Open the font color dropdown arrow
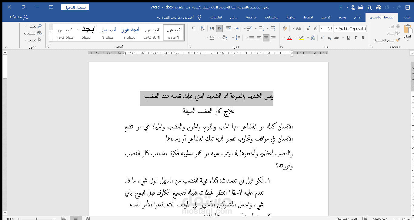Screen dimensions: 414x220 point(284,38)
